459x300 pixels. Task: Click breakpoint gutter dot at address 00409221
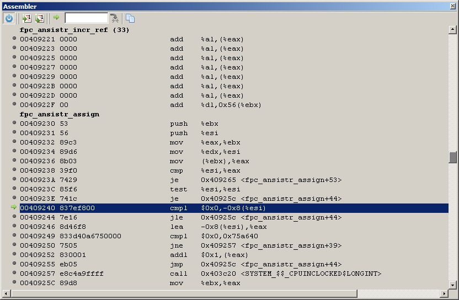click(x=14, y=39)
